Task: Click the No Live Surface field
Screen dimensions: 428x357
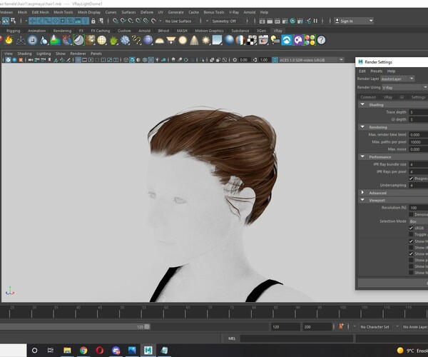Action: pyautogui.click(x=180, y=21)
